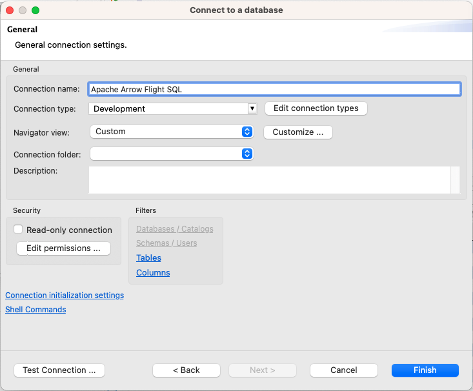Open the Tables filter link
The width and height of the screenshot is (473, 391).
pyautogui.click(x=148, y=258)
